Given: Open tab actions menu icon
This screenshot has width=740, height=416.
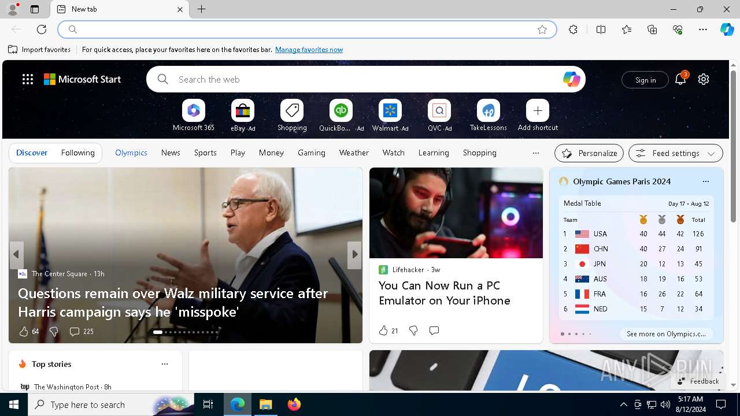Looking at the screenshot, I should (x=35, y=9).
